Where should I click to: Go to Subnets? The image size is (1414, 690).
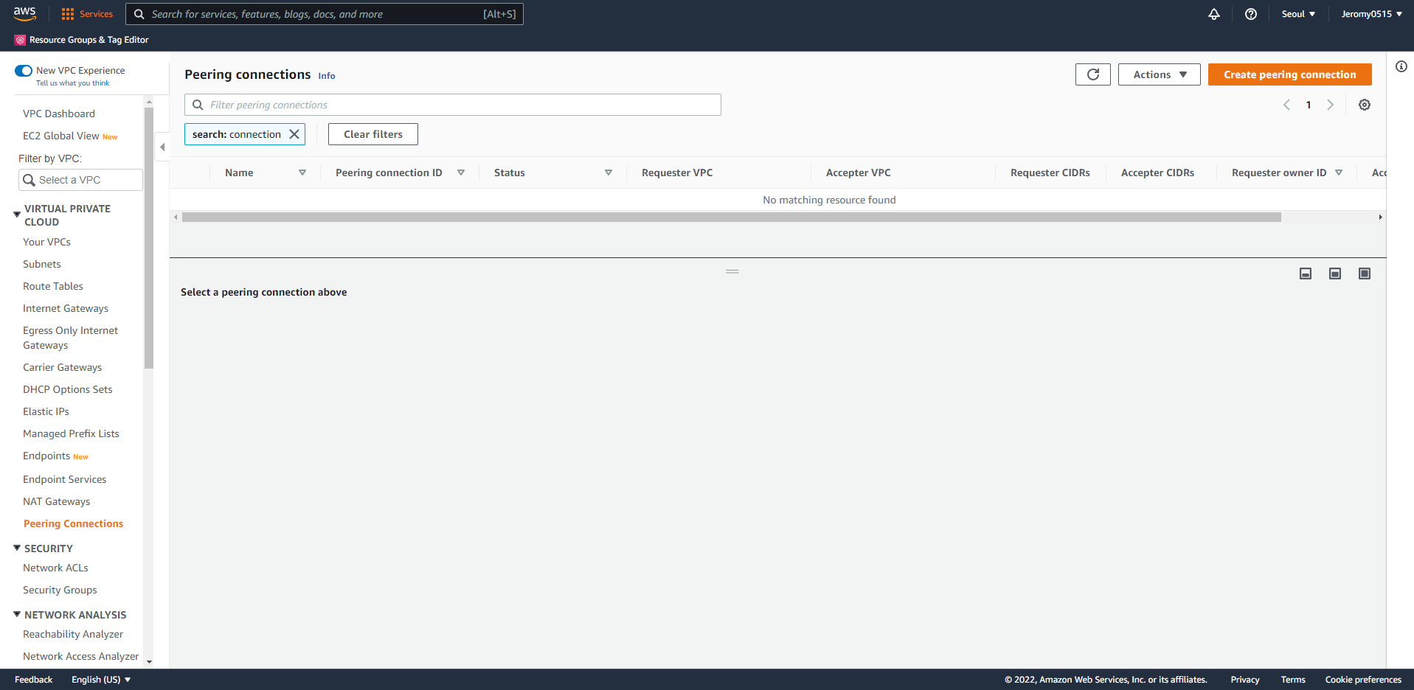click(x=42, y=264)
